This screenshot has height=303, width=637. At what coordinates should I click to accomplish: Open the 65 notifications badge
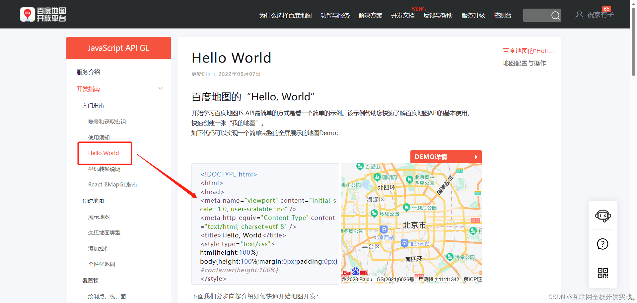coord(607,9)
